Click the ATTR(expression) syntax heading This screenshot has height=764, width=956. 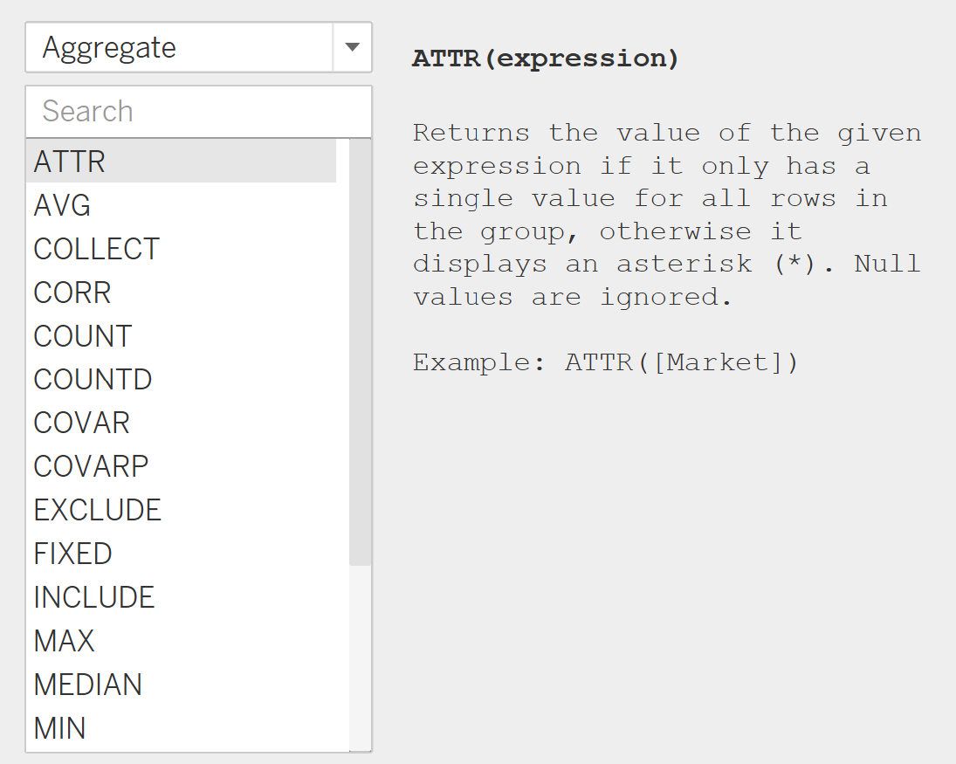tap(545, 59)
